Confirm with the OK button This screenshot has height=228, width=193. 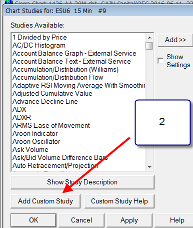pyautogui.click(x=33, y=220)
